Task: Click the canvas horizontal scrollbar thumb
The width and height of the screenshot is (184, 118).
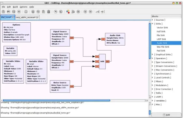Action: tap(56, 100)
